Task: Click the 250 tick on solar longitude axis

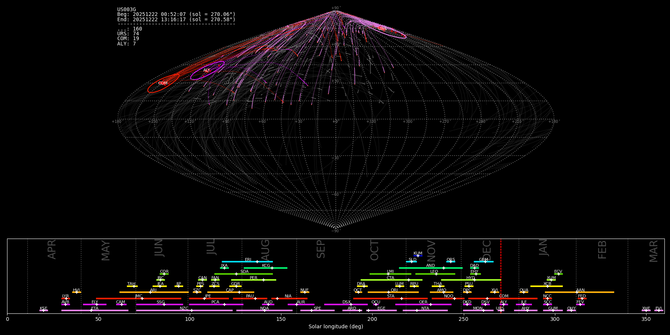Action: [463, 319]
